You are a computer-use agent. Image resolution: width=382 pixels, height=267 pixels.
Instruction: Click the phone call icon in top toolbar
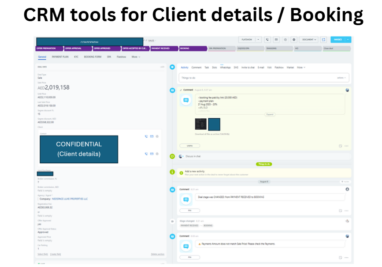pos(267,39)
